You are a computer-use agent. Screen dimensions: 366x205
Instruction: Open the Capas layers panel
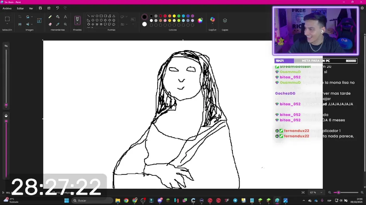coord(225,20)
